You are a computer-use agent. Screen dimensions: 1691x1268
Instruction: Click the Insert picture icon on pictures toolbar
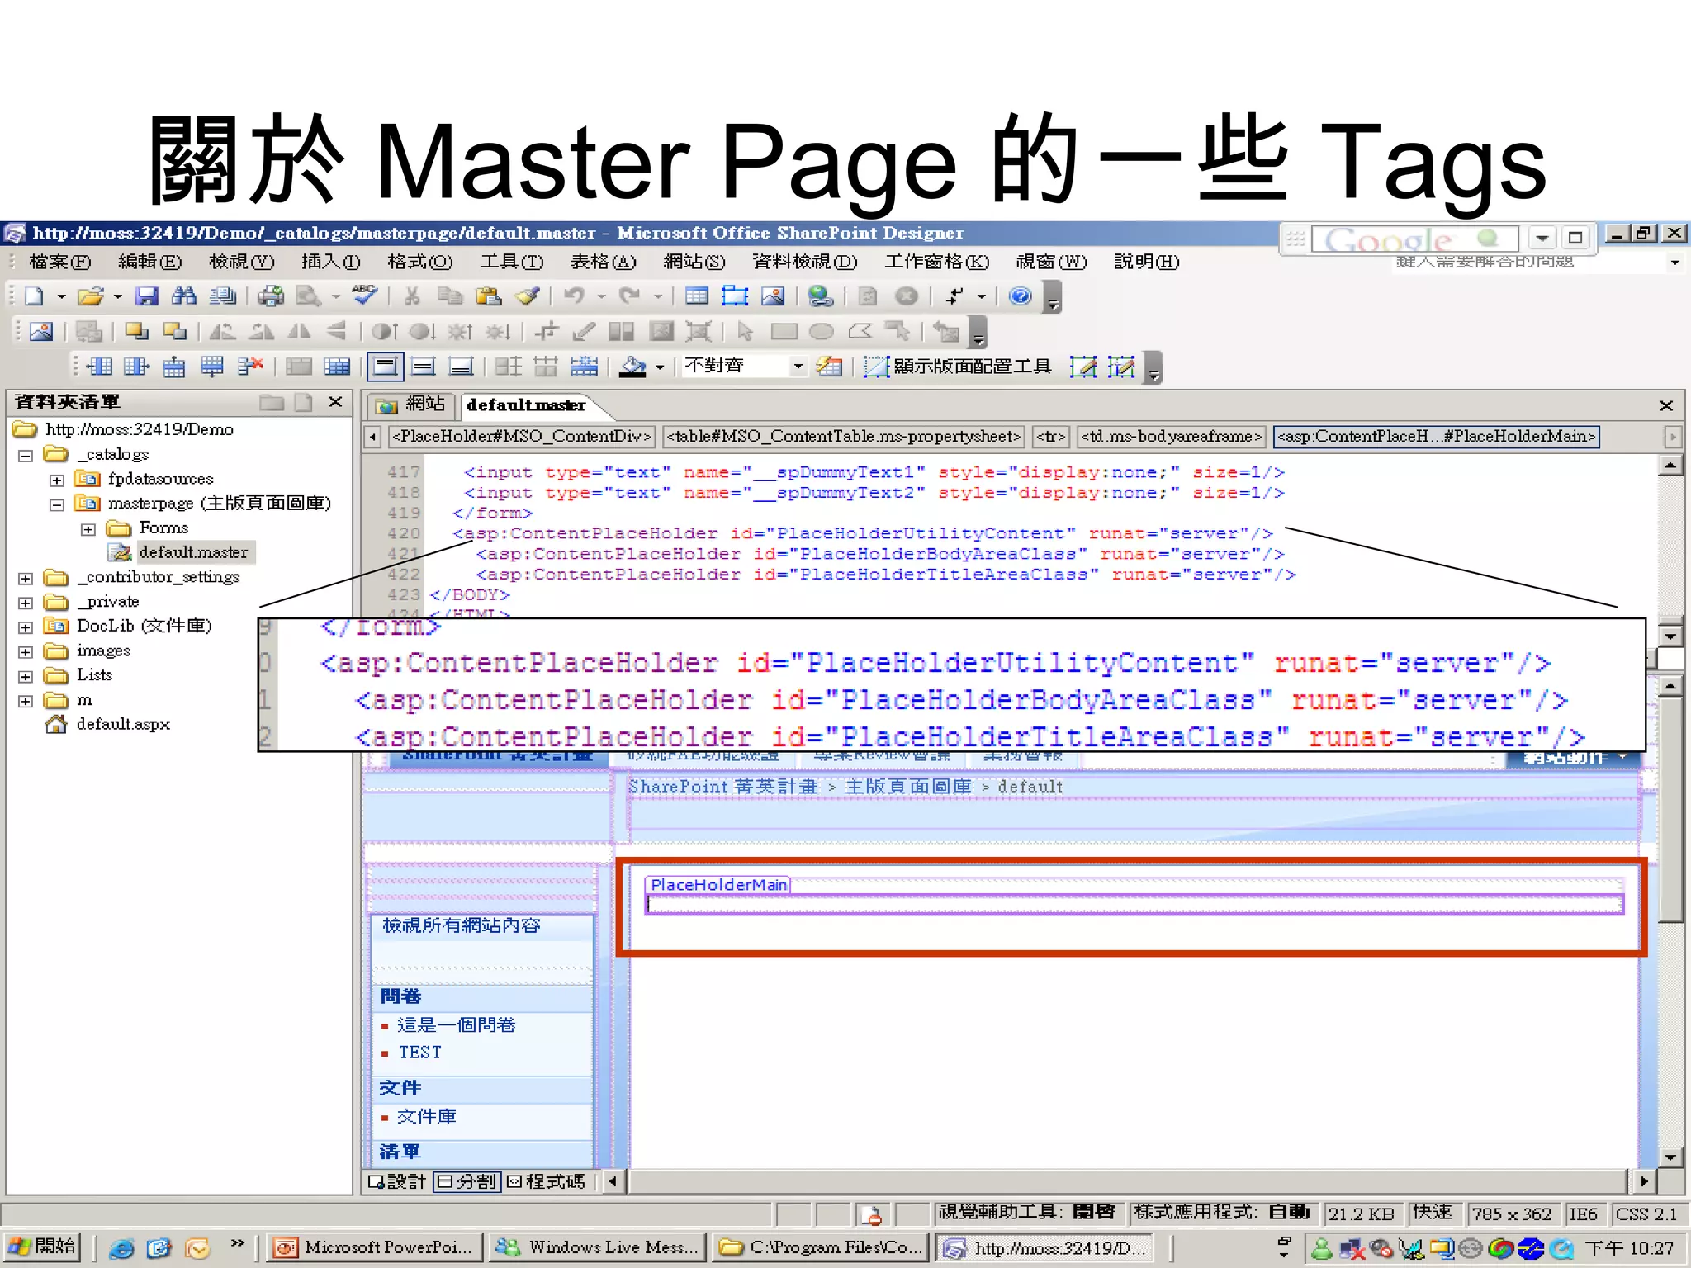click(x=41, y=332)
